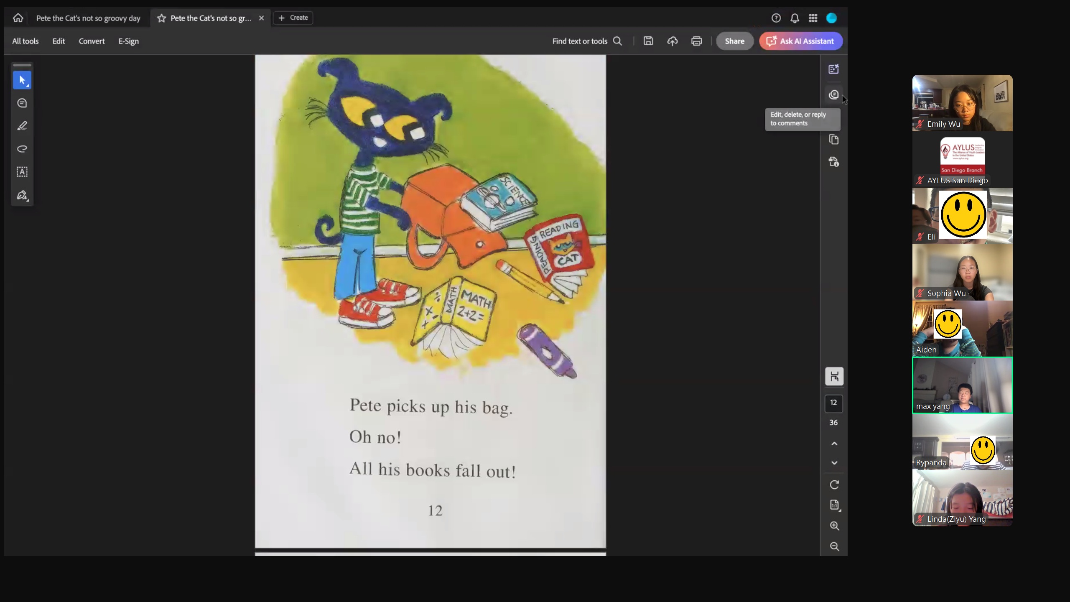
Task: Zoom in on the page
Action: tap(834, 526)
